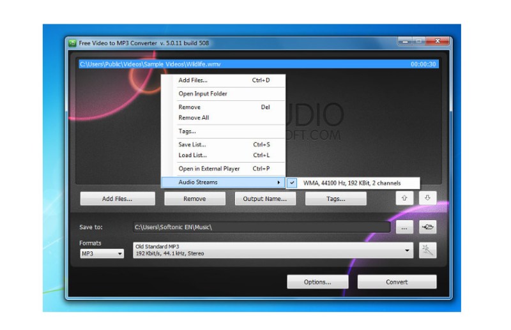This screenshot has height=330, width=511.
Task: Click the magic wand preset editor icon
Action: (428, 250)
